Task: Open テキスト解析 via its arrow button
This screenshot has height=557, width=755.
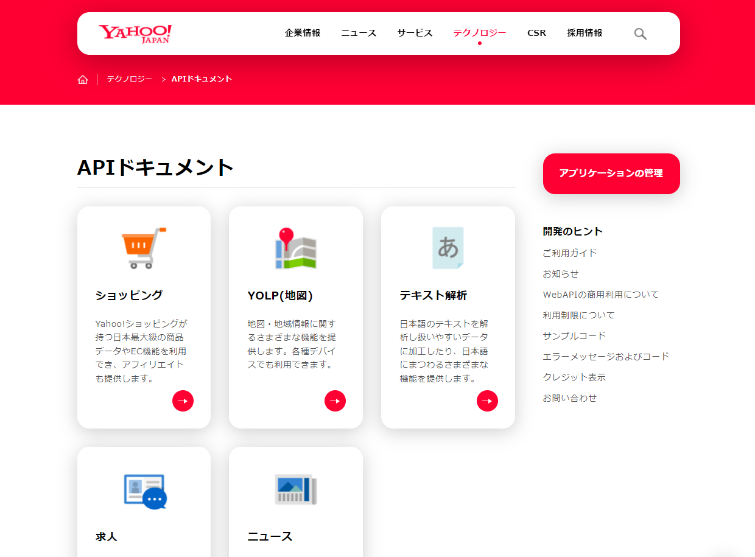Action: tap(487, 401)
